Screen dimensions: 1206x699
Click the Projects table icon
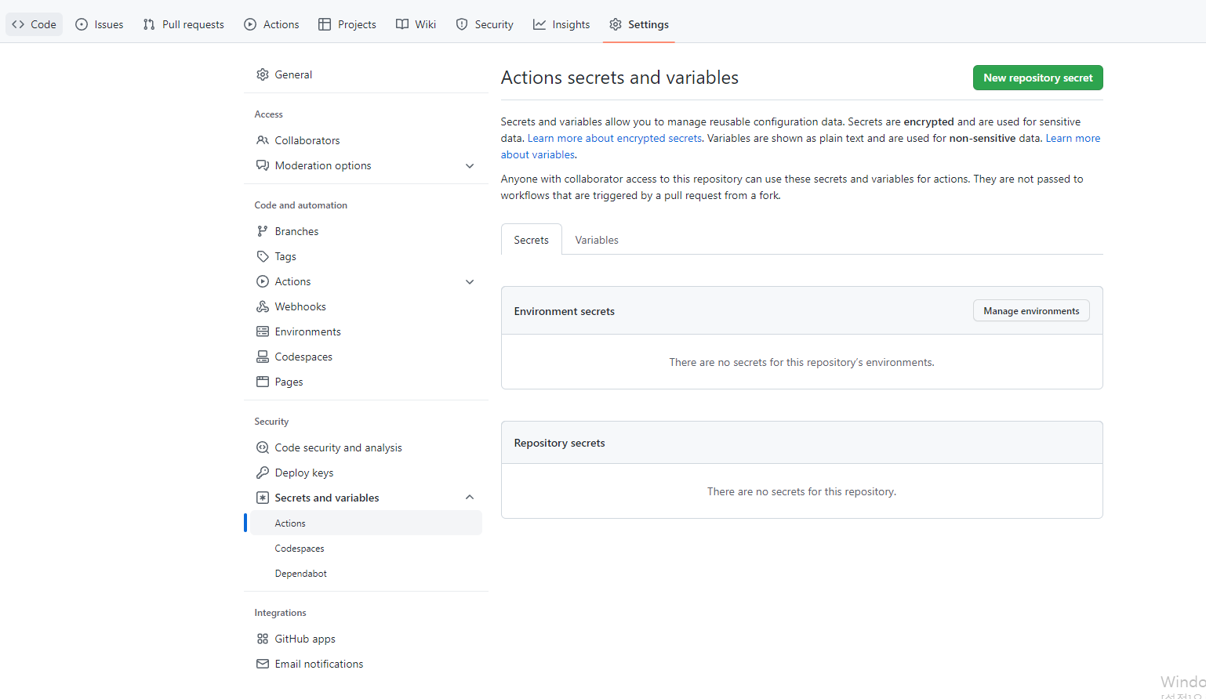(x=325, y=24)
